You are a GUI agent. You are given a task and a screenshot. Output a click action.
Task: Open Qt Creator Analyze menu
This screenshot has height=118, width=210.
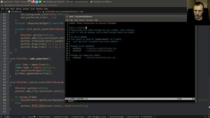[26, 9]
